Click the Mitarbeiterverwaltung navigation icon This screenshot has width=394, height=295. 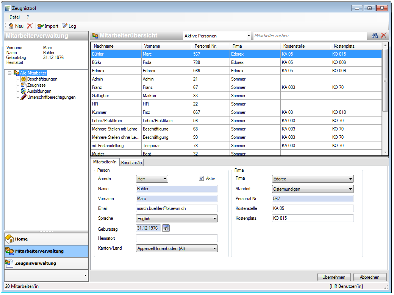(9, 251)
